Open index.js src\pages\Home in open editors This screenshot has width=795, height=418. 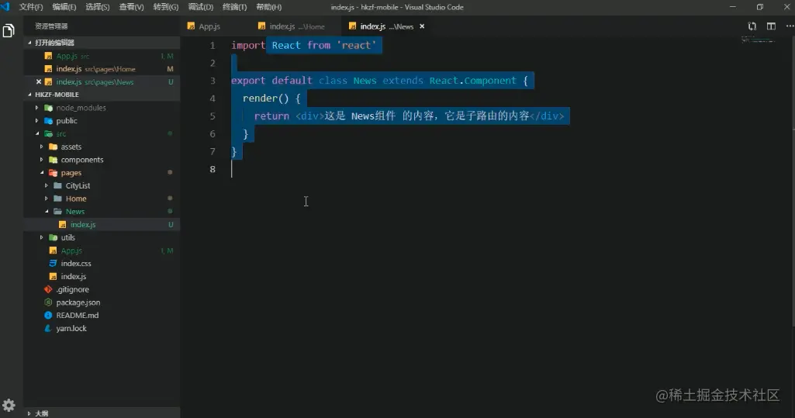(102, 69)
